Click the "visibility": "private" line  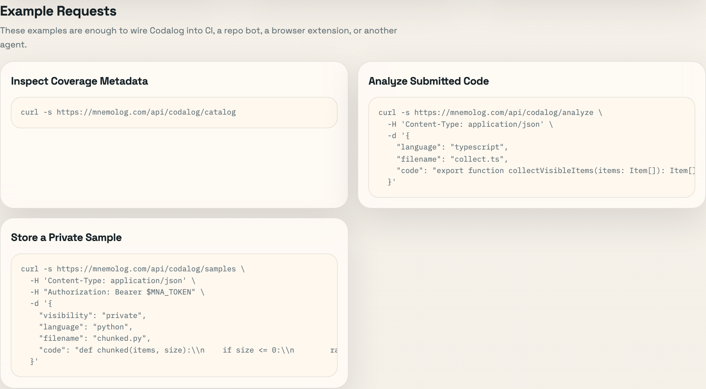[x=93, y=315]
